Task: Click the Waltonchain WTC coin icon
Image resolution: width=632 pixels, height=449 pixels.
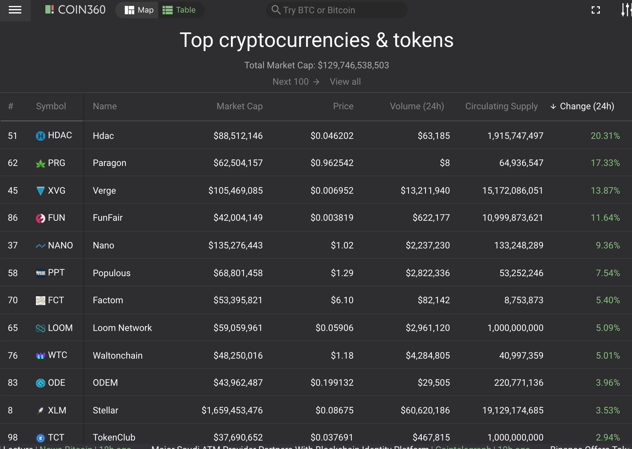Action: tap(40, 356)
